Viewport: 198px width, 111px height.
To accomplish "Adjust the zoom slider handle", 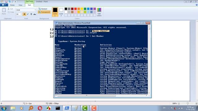I will pyautogui.click(x=188, y=104).
